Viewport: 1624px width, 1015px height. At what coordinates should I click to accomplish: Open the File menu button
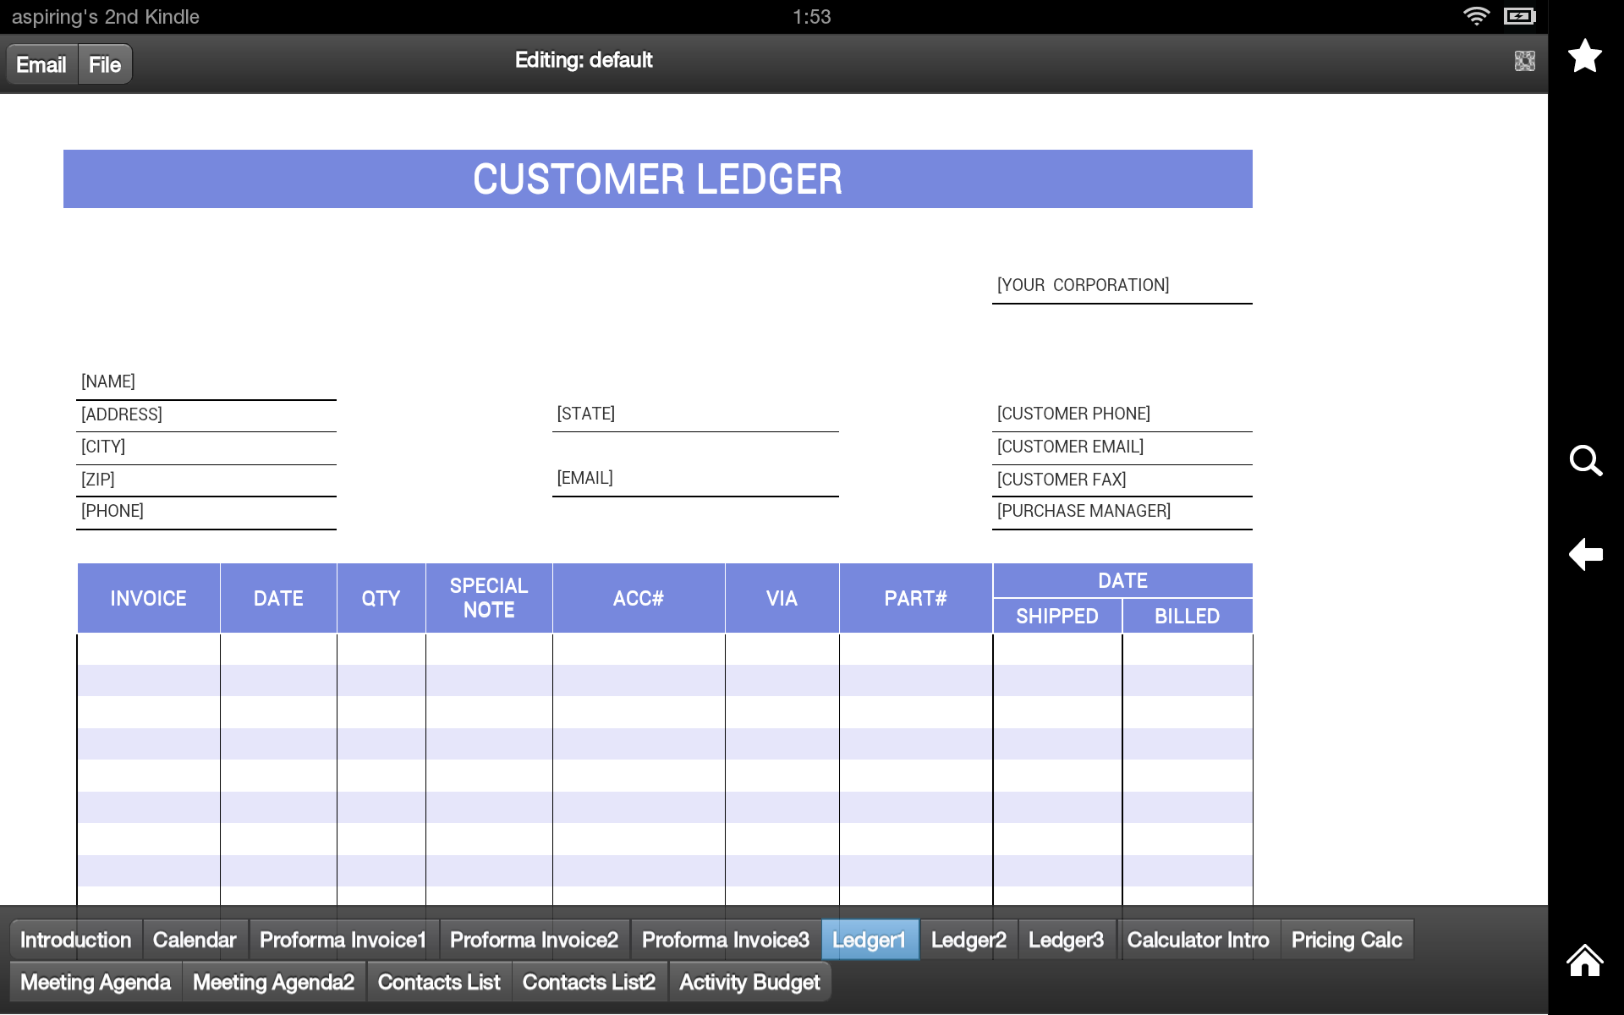pos(104,63)
